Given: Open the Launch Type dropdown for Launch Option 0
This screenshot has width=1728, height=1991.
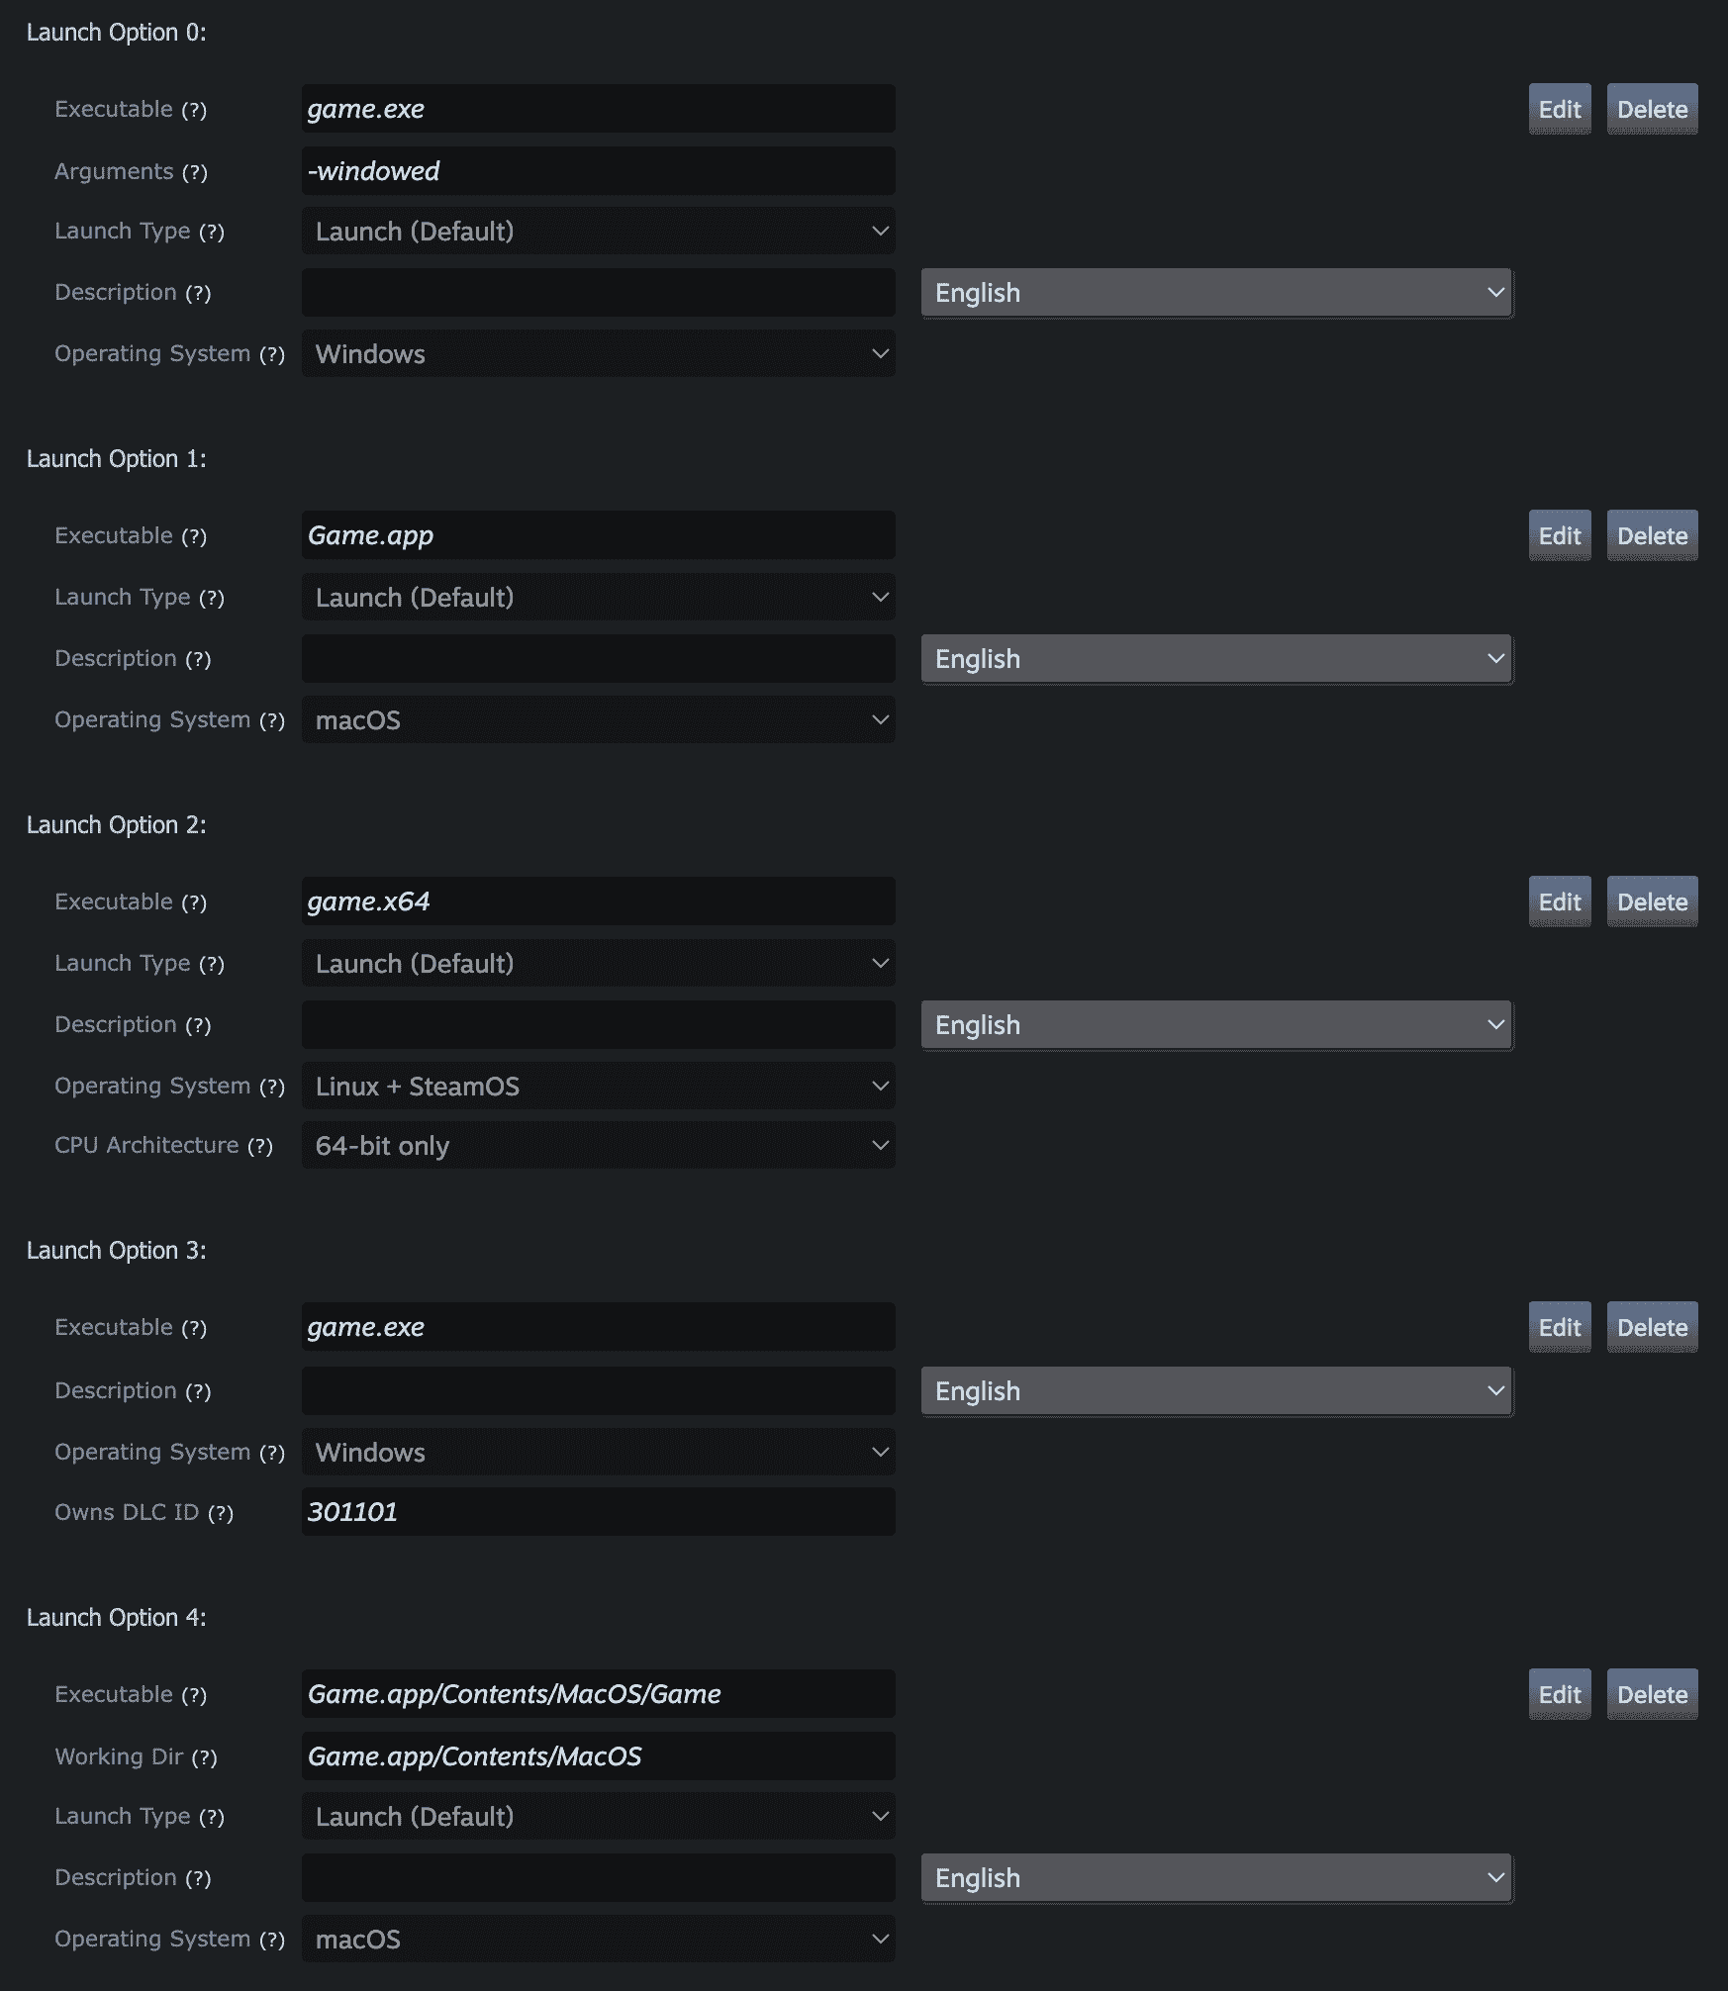Looking at the screenshot, I should point(598,231).
